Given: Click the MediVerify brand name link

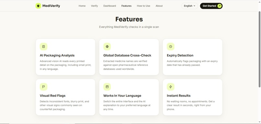Looking at the screenshot, I should [x=51, y=6].
